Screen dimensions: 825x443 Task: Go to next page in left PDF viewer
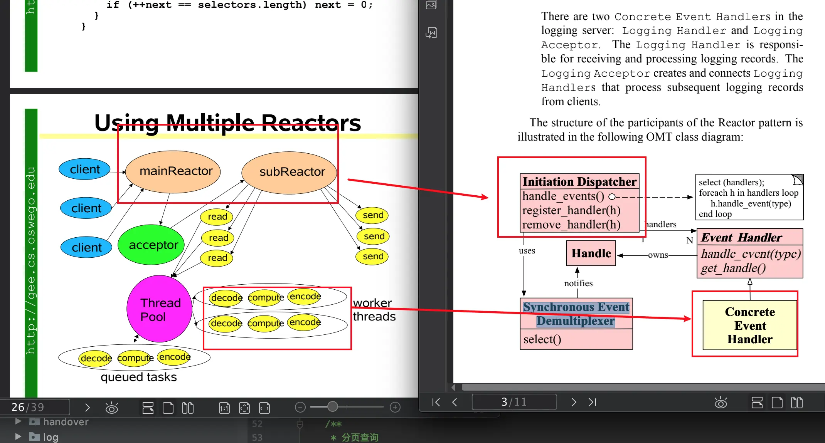tap(87, 408)
